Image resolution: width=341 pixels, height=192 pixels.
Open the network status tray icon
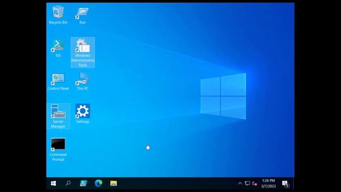pyautogui.click(x=247, y=183)
